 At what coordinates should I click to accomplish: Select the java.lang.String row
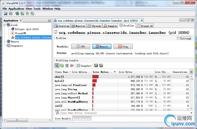pos(122,89)
